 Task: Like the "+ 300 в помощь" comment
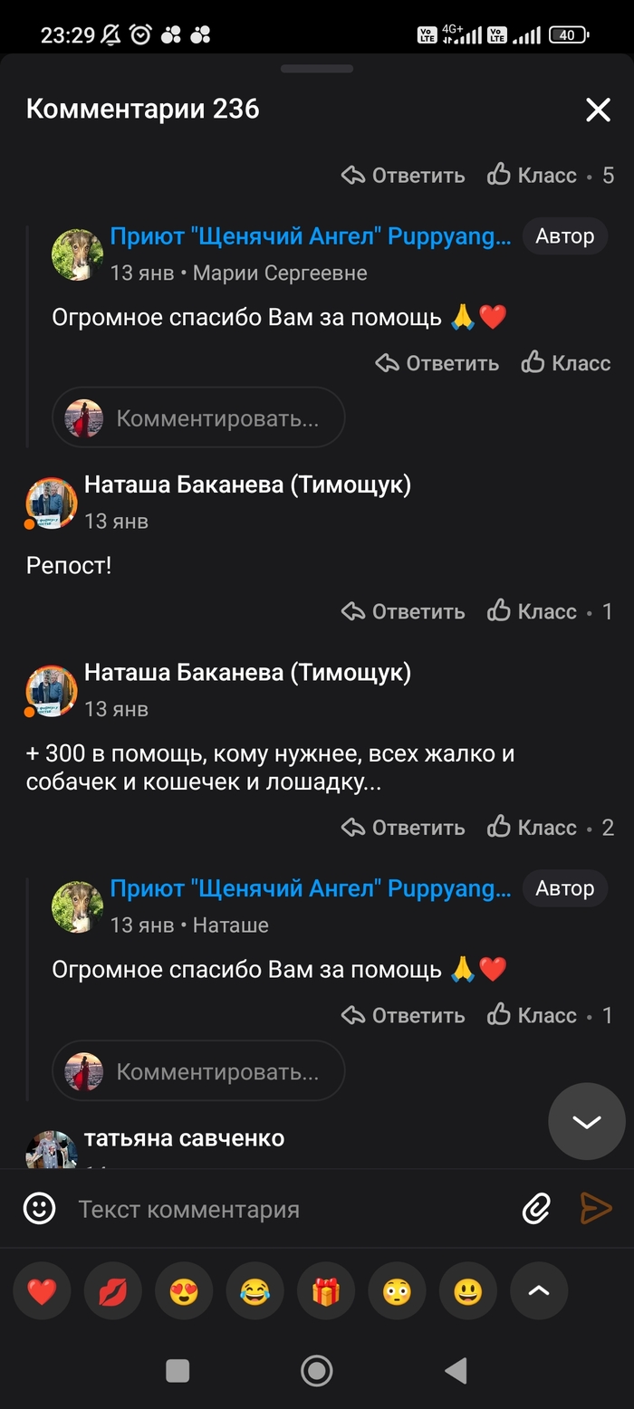[533, 827]
